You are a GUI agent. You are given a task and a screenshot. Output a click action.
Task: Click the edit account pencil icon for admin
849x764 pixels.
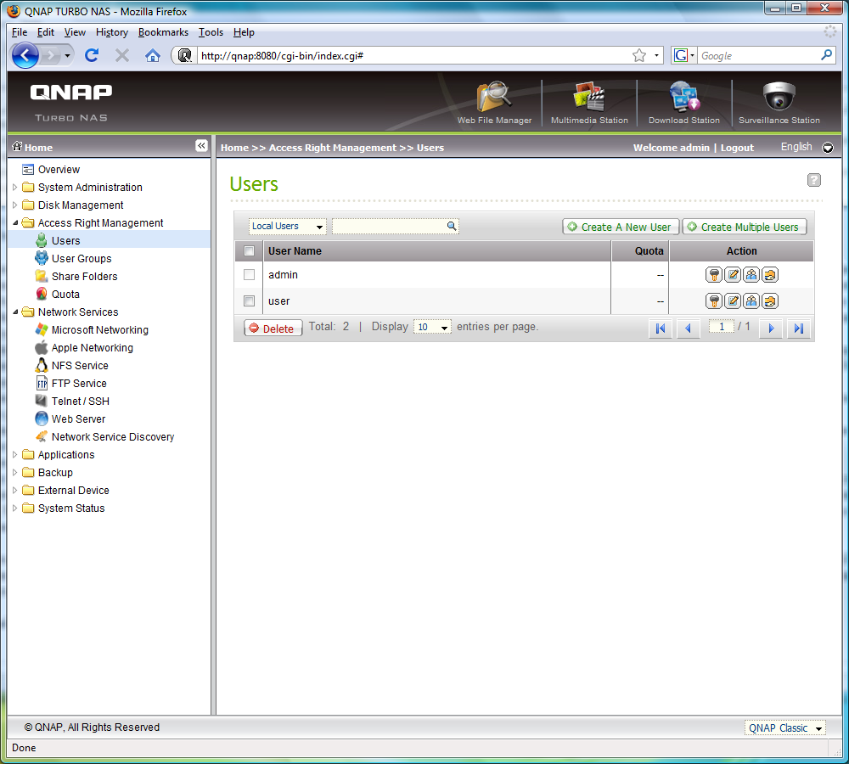tap(733, 275)
